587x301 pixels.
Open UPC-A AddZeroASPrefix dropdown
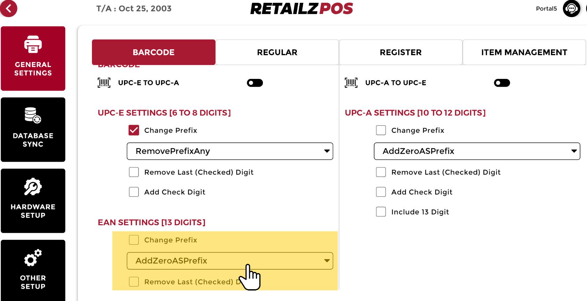click(x=477, y=151)
